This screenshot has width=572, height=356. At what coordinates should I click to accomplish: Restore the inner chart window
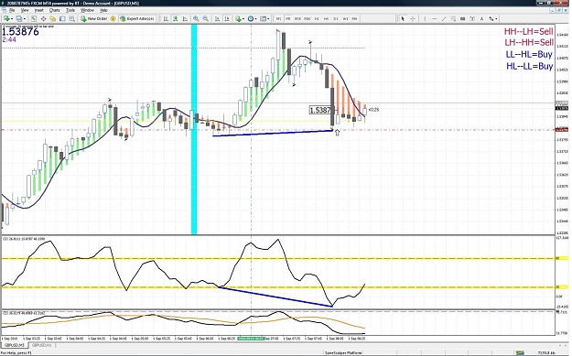coord(559,10)
